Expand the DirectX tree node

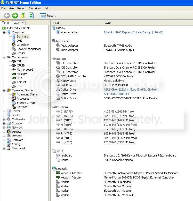pos(4,132)
